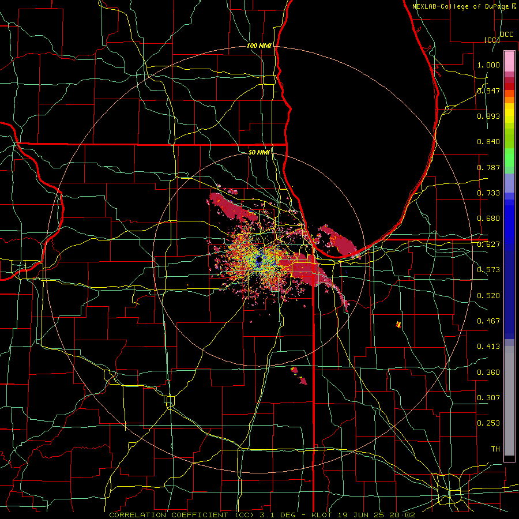Select the 0.307 scale value
Screen dimensions: 519x519
488,398
